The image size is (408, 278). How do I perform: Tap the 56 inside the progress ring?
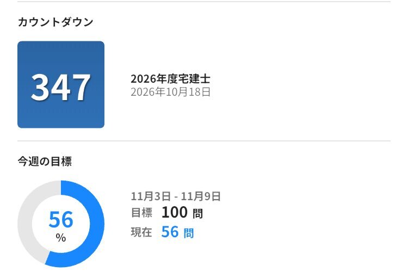coord(61,220)
